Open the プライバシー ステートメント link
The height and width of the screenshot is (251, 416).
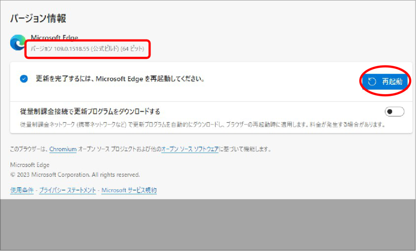(67, 190)
